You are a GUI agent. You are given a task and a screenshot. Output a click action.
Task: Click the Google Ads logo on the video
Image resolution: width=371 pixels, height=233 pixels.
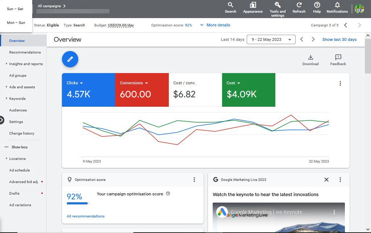pos(222,212)
